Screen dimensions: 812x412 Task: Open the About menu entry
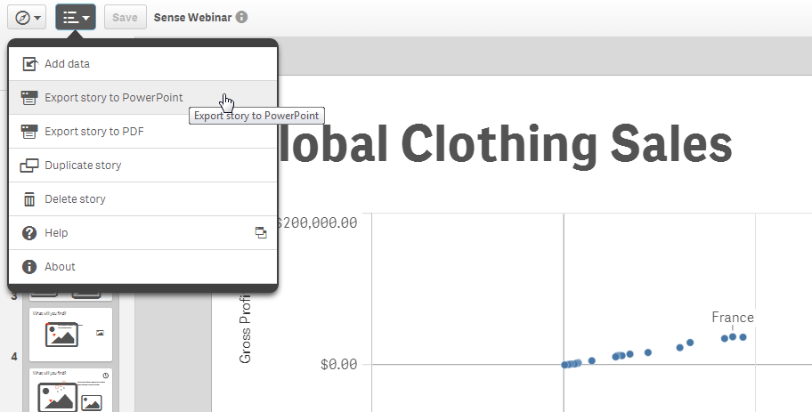click(61, 267)
